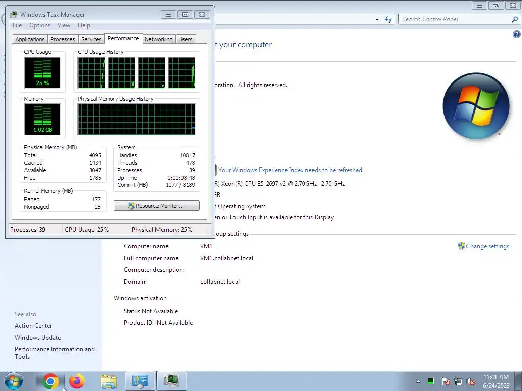Image resolution: width=522 pixels, height=391 pixels.
Task: Click the search magnifier icon
Action: click(515, 19)
